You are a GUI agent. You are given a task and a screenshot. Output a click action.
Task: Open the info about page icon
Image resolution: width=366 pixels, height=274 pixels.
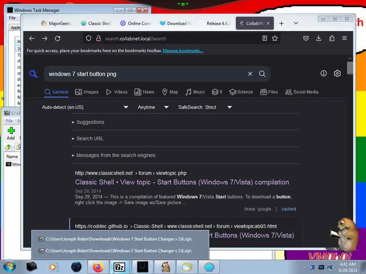tap(323, 73)
